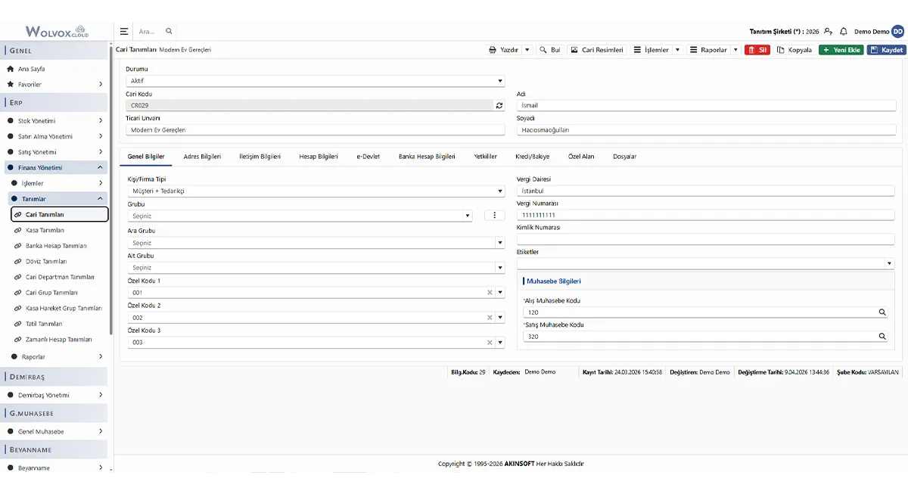Image resolution: width=908 pixels, height=494 pixels.
Task: Clear Özel Kodu 1 value with X
Action: [490, 293]
